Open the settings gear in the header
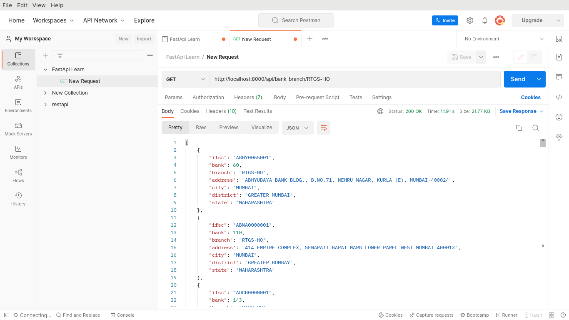This screenshot has width=569, height=320. tap(470, 20)
